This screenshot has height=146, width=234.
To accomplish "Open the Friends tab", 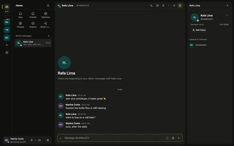I will (x=33, y=15).
